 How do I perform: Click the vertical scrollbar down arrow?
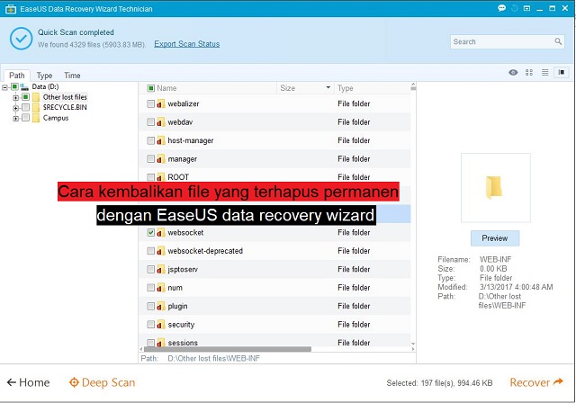[x=413, y=344]
